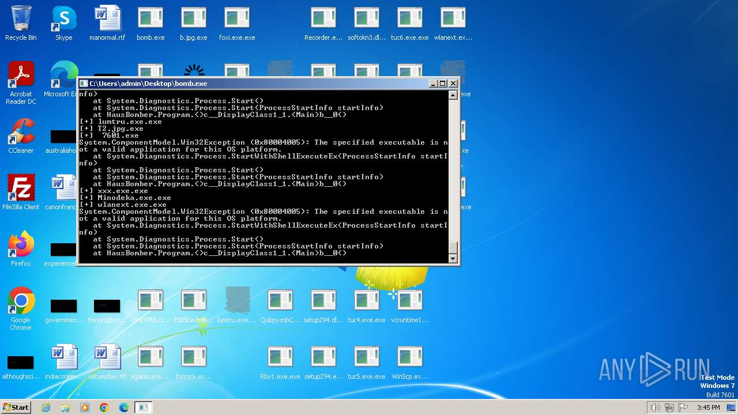Open Windows Media Player from taskbar
This screenshot has width=738, height=415.
pos(85,408)
